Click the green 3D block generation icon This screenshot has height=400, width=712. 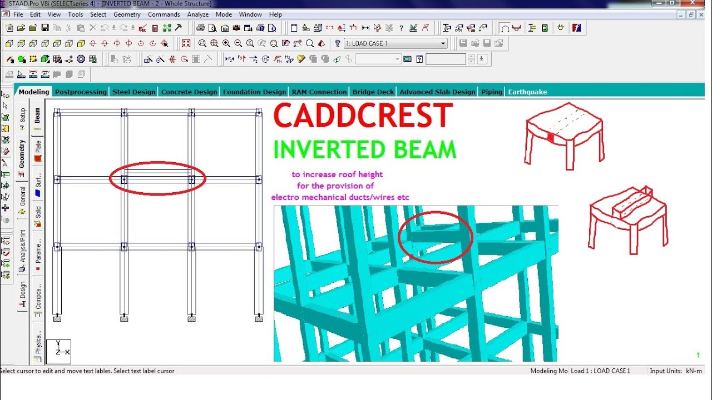click(45, 59)
